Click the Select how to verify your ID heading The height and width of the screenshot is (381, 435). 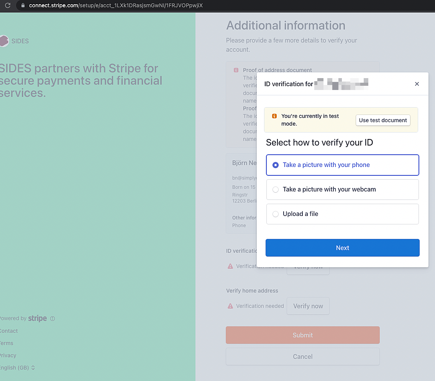coord(319,142)
